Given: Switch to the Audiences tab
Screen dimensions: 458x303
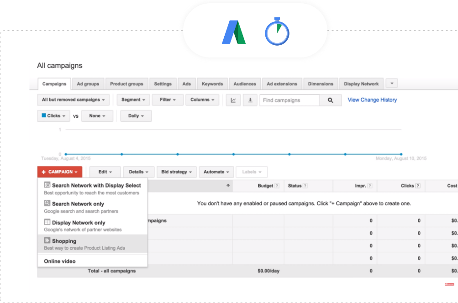Looking at the screenshot, I should pos(245,84).
